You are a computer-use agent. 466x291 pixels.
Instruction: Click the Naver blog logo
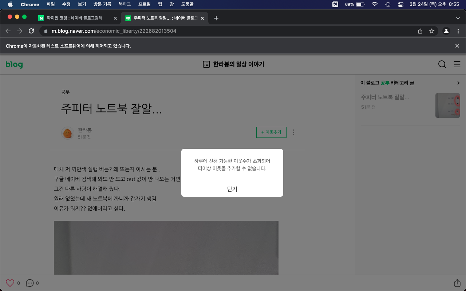(x=14, y=64)
